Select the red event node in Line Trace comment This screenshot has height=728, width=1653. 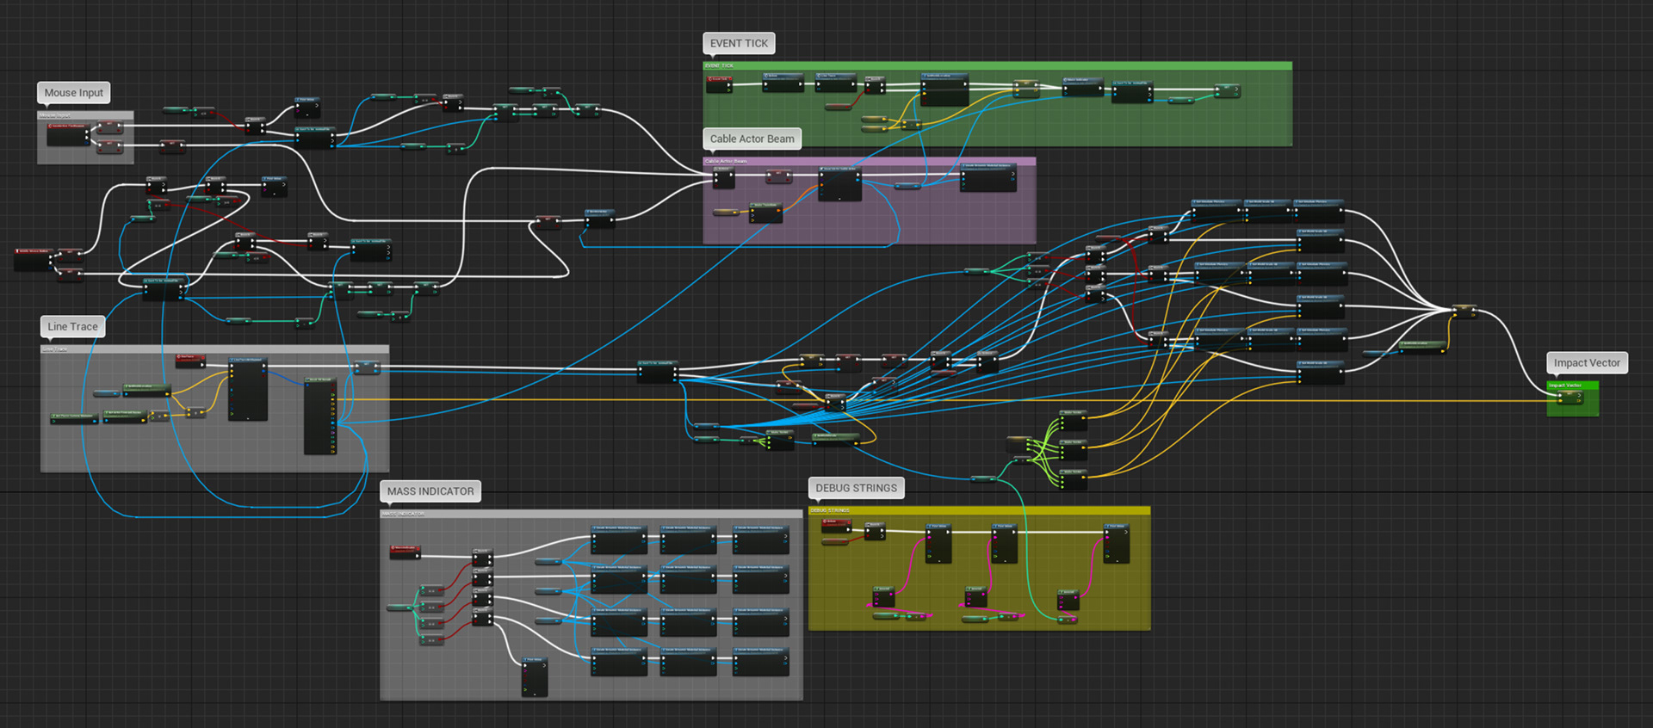tap(190, 361)
